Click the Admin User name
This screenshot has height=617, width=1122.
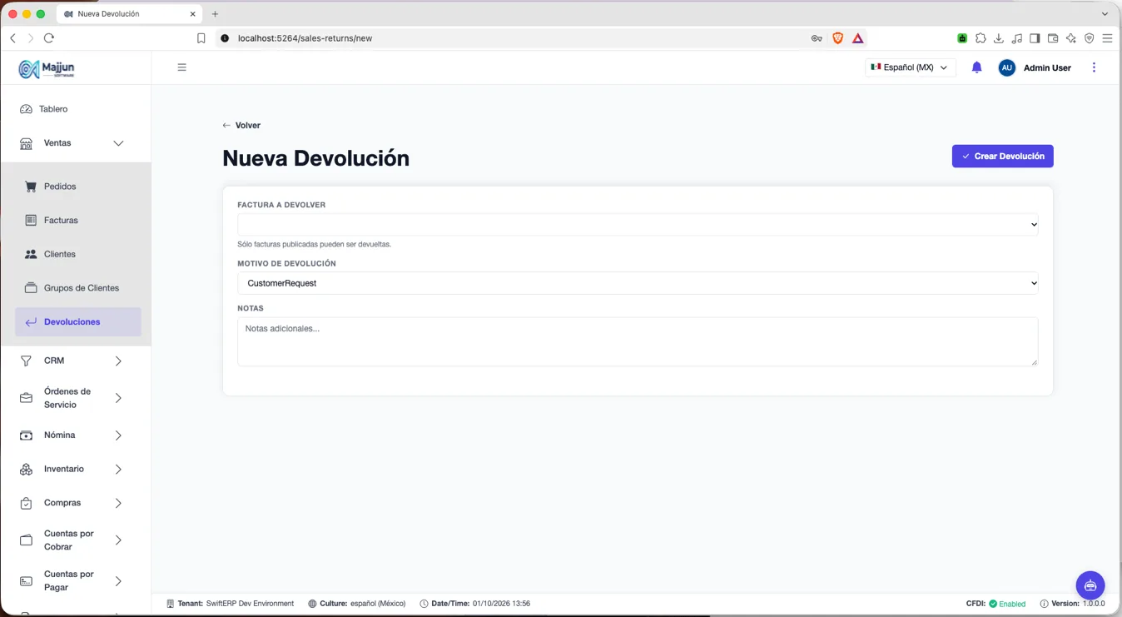coord(1047,67)
